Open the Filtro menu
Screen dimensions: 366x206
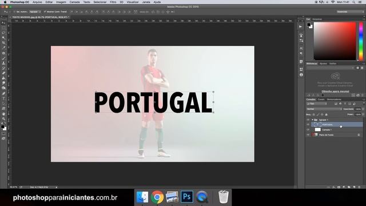click(113, 2)
